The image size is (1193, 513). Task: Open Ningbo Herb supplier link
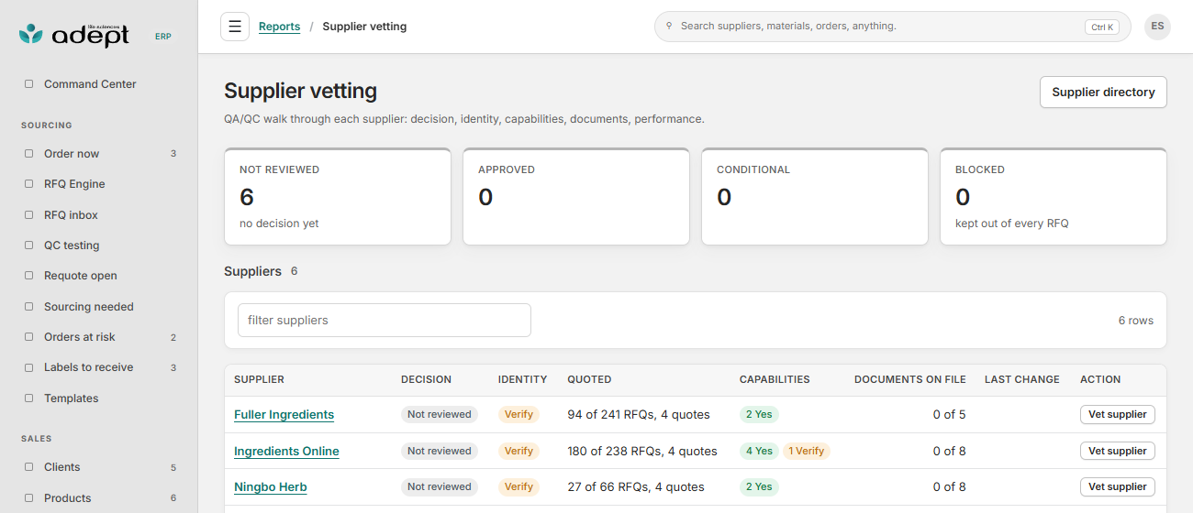coord(271,486)
